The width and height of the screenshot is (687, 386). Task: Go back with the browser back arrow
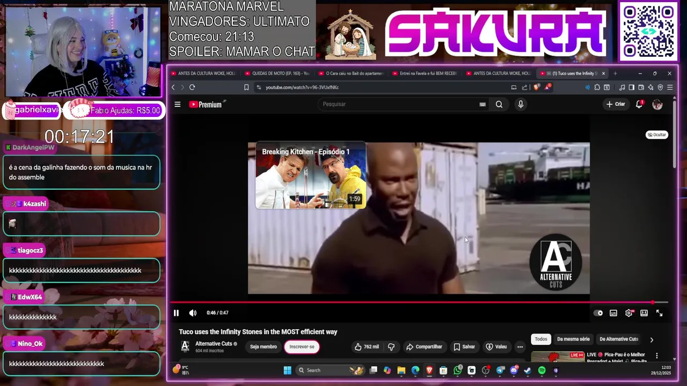pyautogui.click(x=173, y=87)
